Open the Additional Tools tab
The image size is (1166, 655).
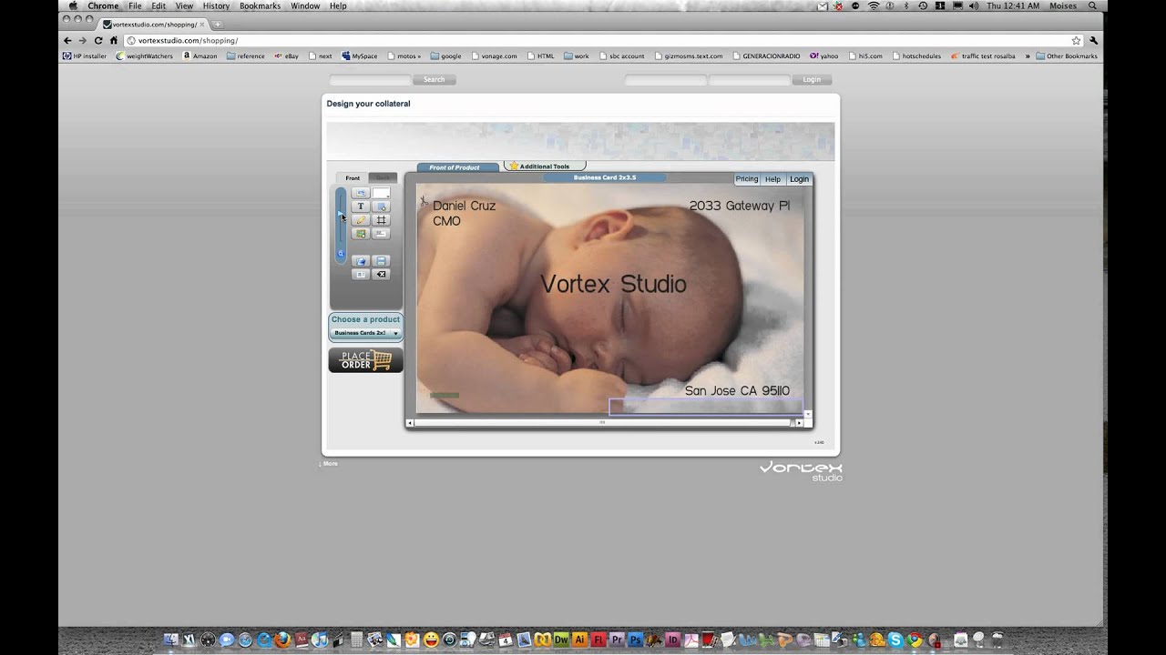544,166
